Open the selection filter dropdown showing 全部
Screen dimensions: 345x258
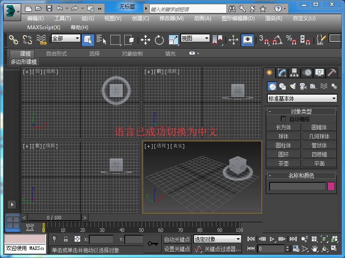pos(65,39)
